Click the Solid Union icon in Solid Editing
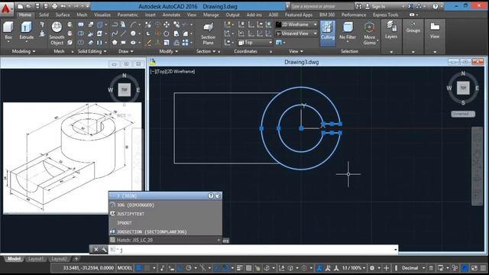 (81, 24)
